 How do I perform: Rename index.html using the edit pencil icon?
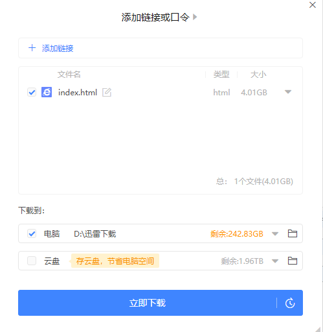click(x=107, y=92)
